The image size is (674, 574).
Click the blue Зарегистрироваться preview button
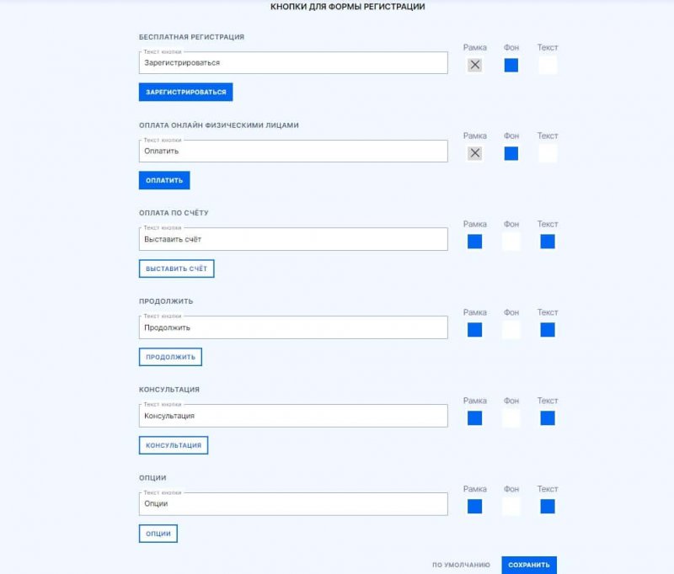coord(185,92)
